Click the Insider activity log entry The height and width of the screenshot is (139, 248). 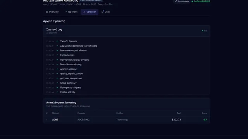(67, 92)
